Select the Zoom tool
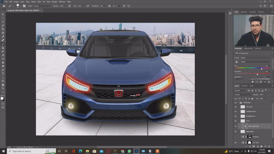 pyautogui.click(x=3, y=88)
